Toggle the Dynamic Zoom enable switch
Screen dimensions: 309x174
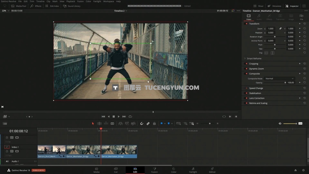click(x=246, y=69)
